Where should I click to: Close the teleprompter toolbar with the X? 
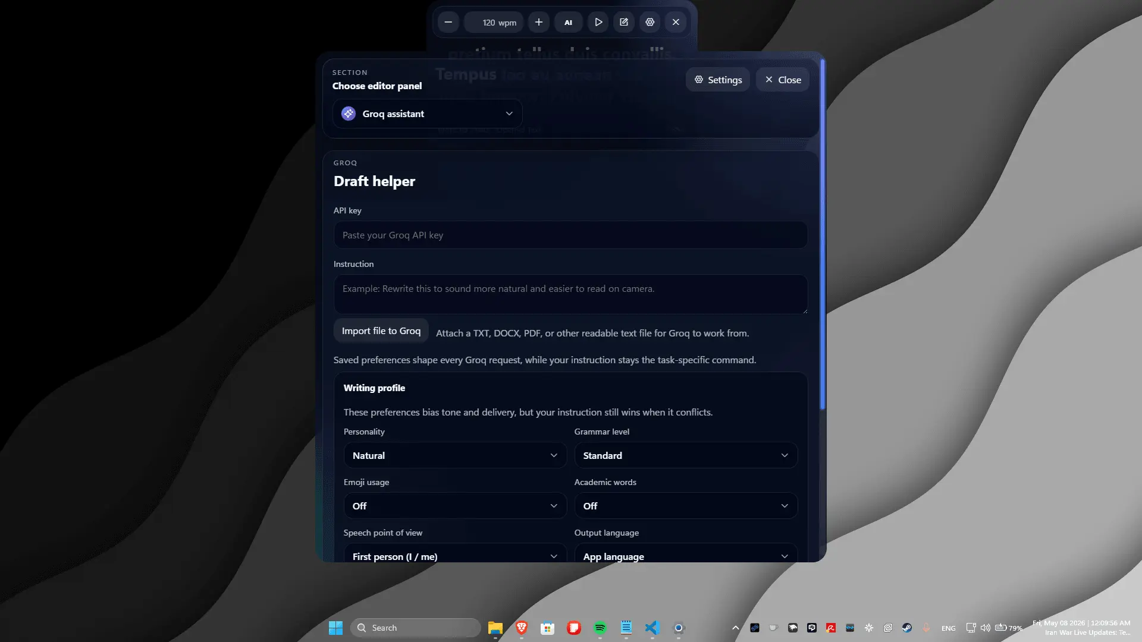[x=676, y=22]
